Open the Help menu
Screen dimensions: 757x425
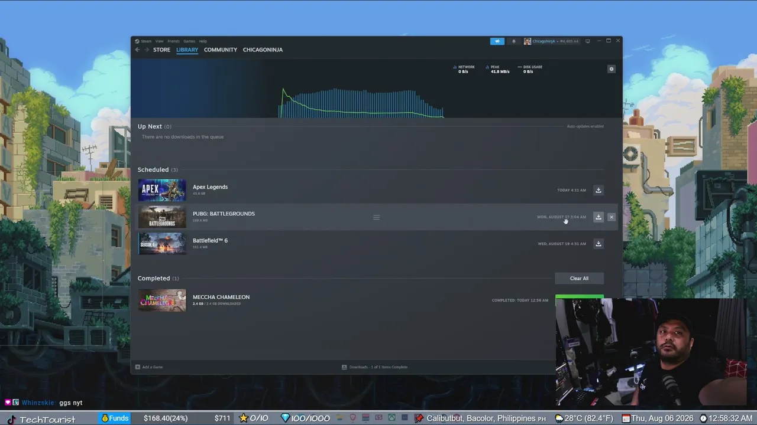click(203, 41)
